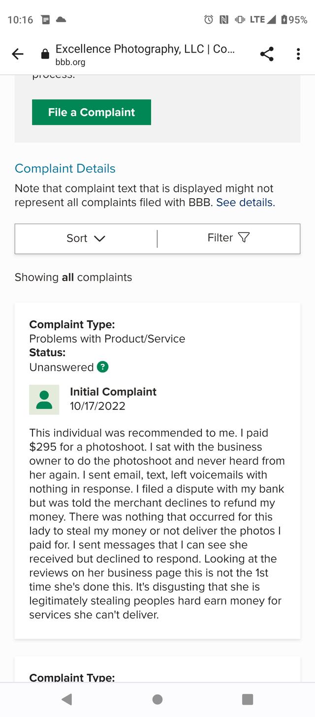Viewport: 315px width, 717px height.
Task: Tap the Android back navigation triangle
Action: point(67,699)
